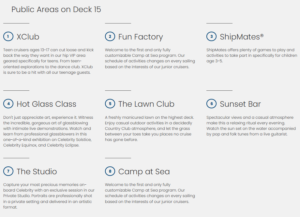Click the number 6 circle badge
This screenshot has height=217, width=300.
[x=211, y=104]
